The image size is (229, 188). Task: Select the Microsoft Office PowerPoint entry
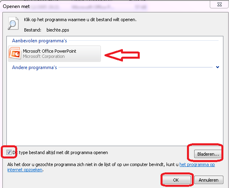click(x=54, y=53)
